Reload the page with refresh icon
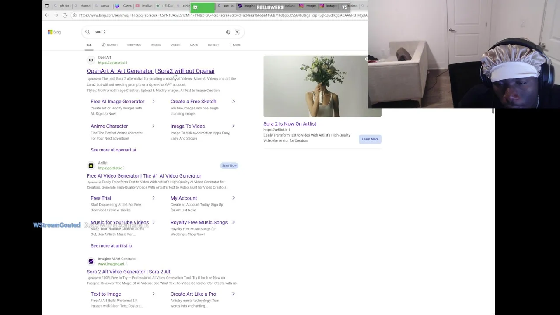This screenshot has height=315, width=560. pos(65,15)
